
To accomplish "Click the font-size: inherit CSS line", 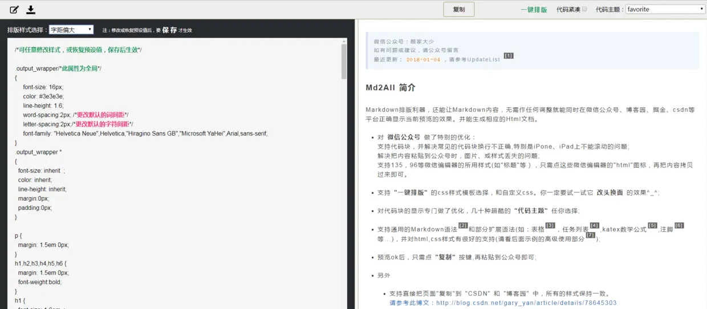I will tap(42, 170).
